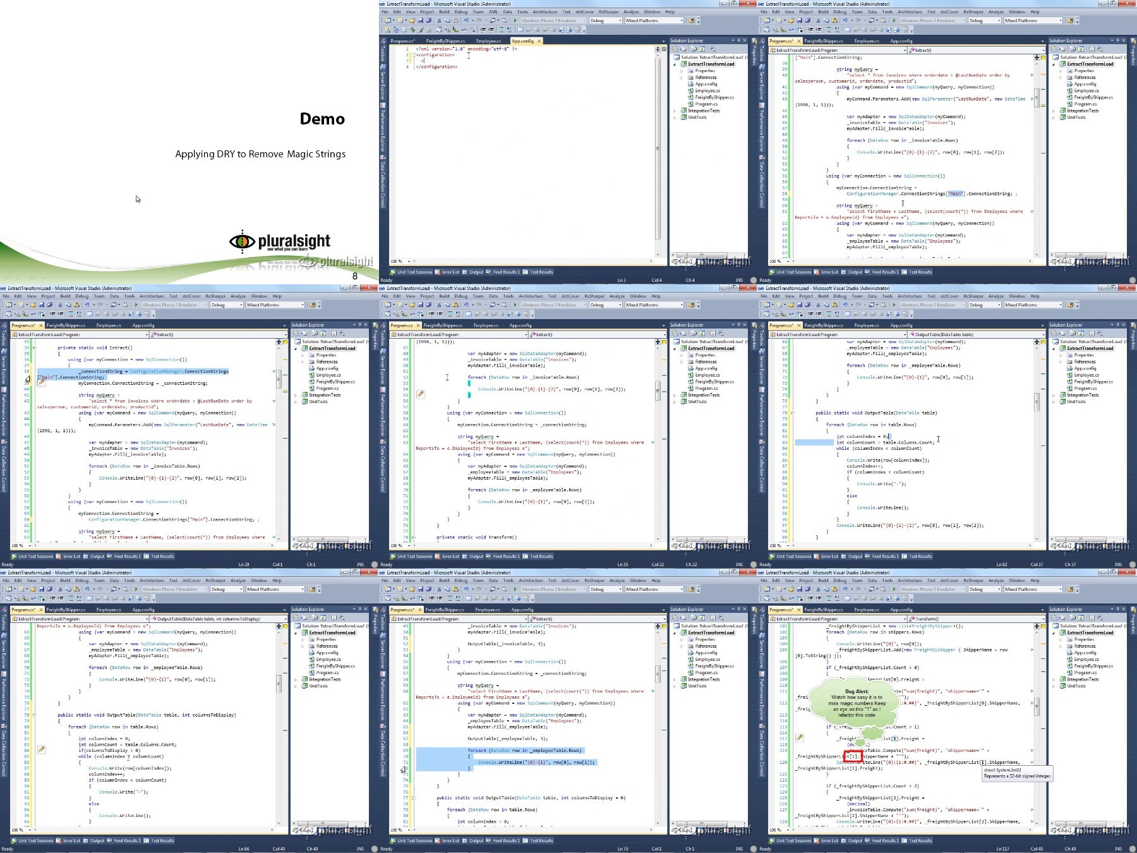The width and height of the screenshot is (1137, 853).
Task: Open Output pane in window at Ln 55
Action: click(473, 557)
